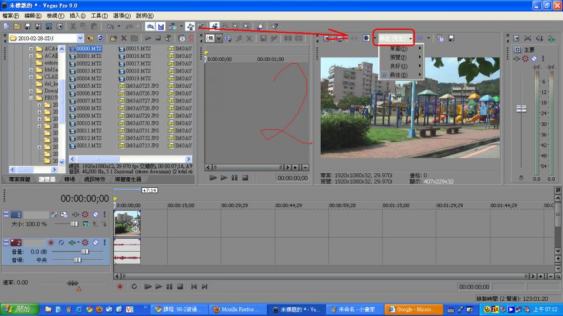Click the Save project icon in toolbar
563x316 pixels.
point(28,26)
